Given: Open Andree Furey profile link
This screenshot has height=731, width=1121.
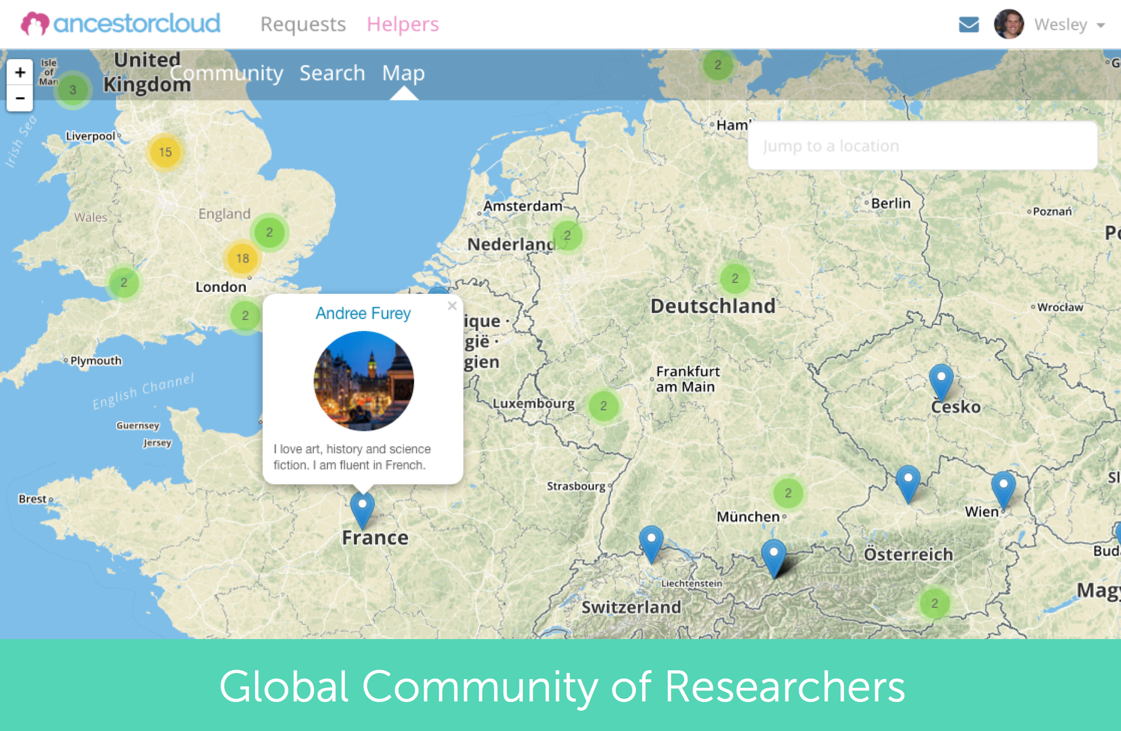Looking at the screenshot, I should pyautogui.click(x=363, y=314).
